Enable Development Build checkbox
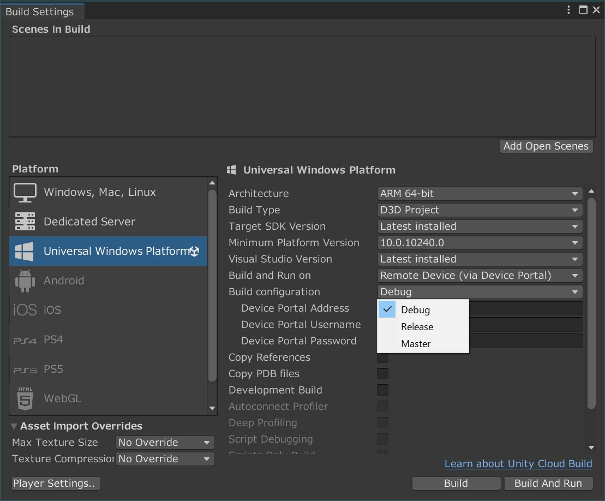This screenshot has height=501, width=605. click(383, 390)
